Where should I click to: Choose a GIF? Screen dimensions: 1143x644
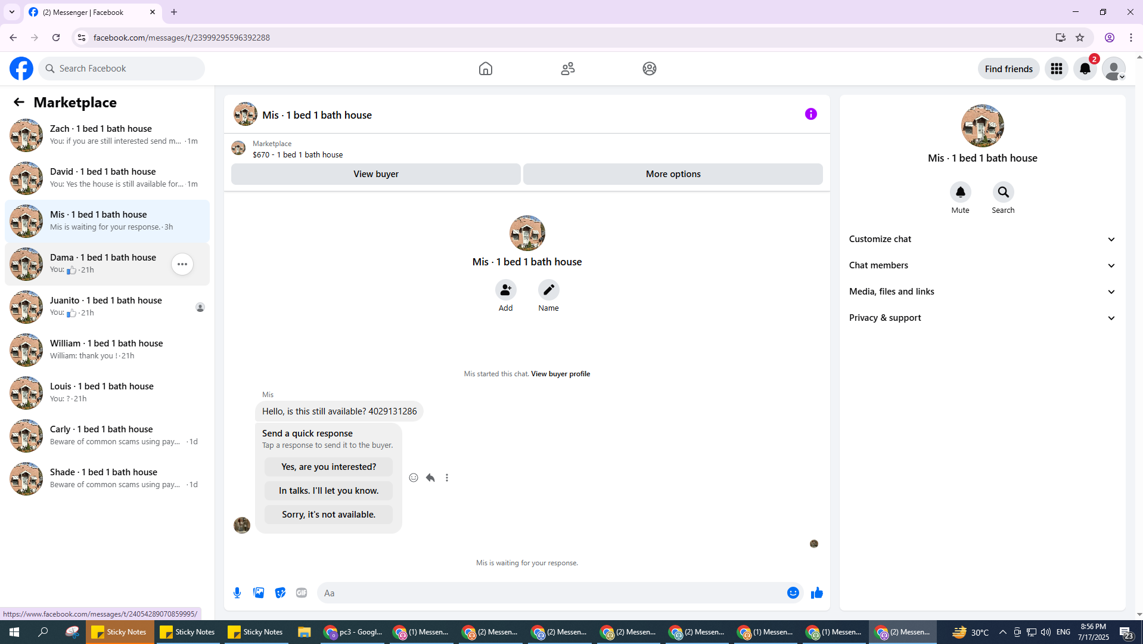302,593
